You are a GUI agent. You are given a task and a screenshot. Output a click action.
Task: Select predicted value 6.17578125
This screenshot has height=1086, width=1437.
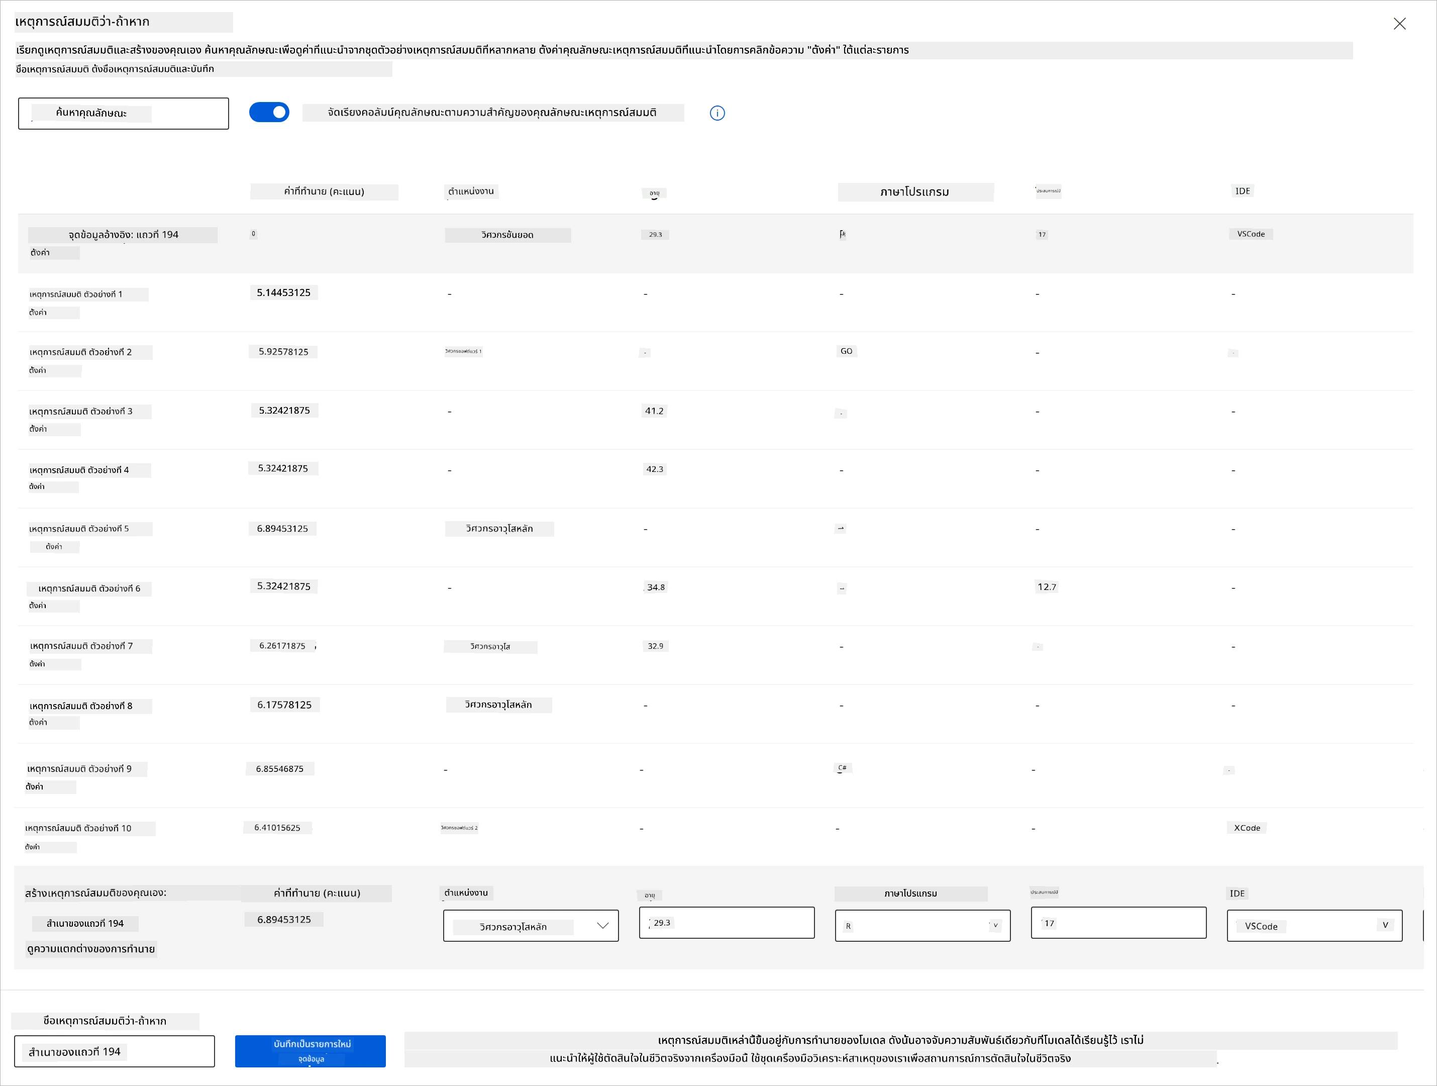point(284,705)
